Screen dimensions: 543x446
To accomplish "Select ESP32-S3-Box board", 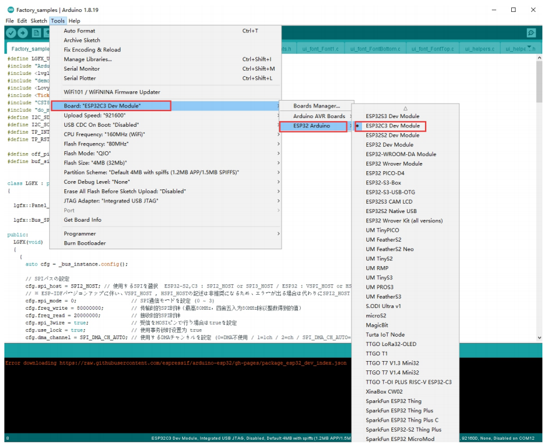I will [x=405, y=182].
